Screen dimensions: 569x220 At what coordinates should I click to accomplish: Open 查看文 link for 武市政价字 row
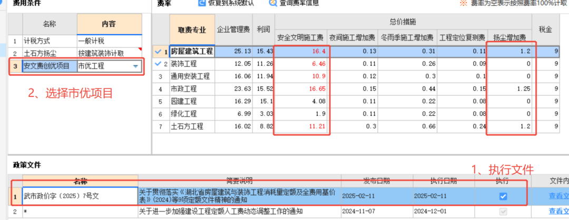tap(559, 196)
